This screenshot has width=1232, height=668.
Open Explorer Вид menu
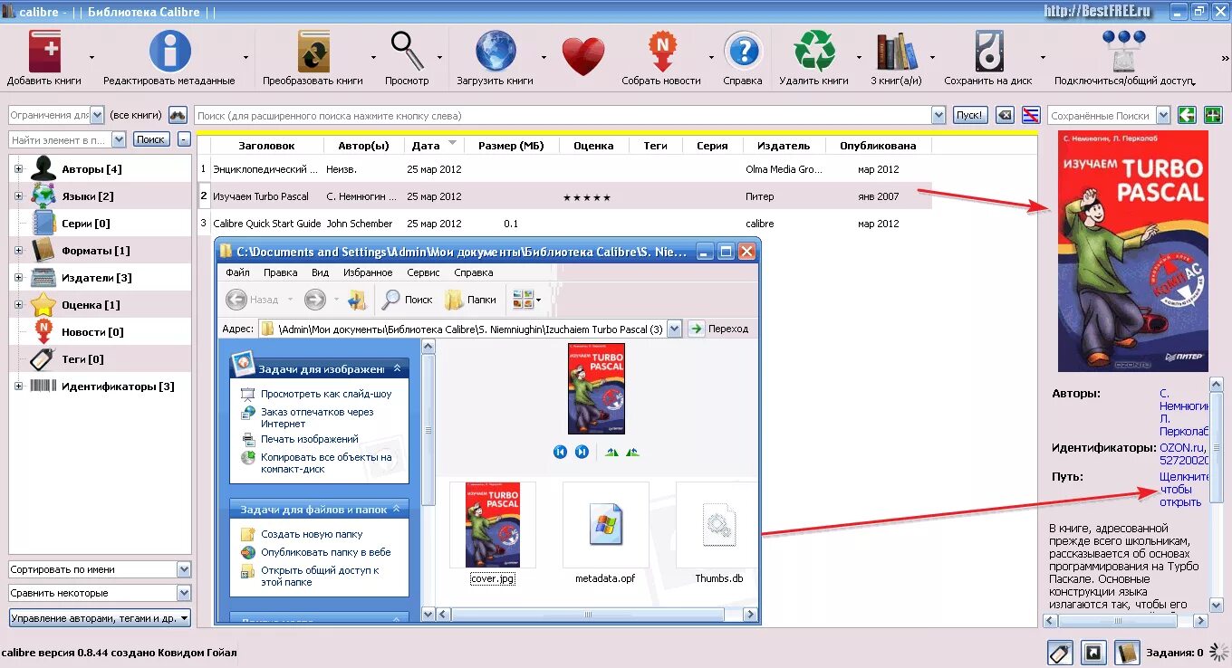[320, 272]
